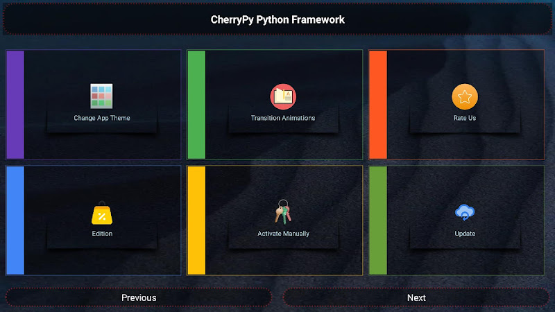Image resolution: width=555 pixels, height=312 pixels.
Task: Click the orange bar on Rate Us card
Action: coord(378,105)
